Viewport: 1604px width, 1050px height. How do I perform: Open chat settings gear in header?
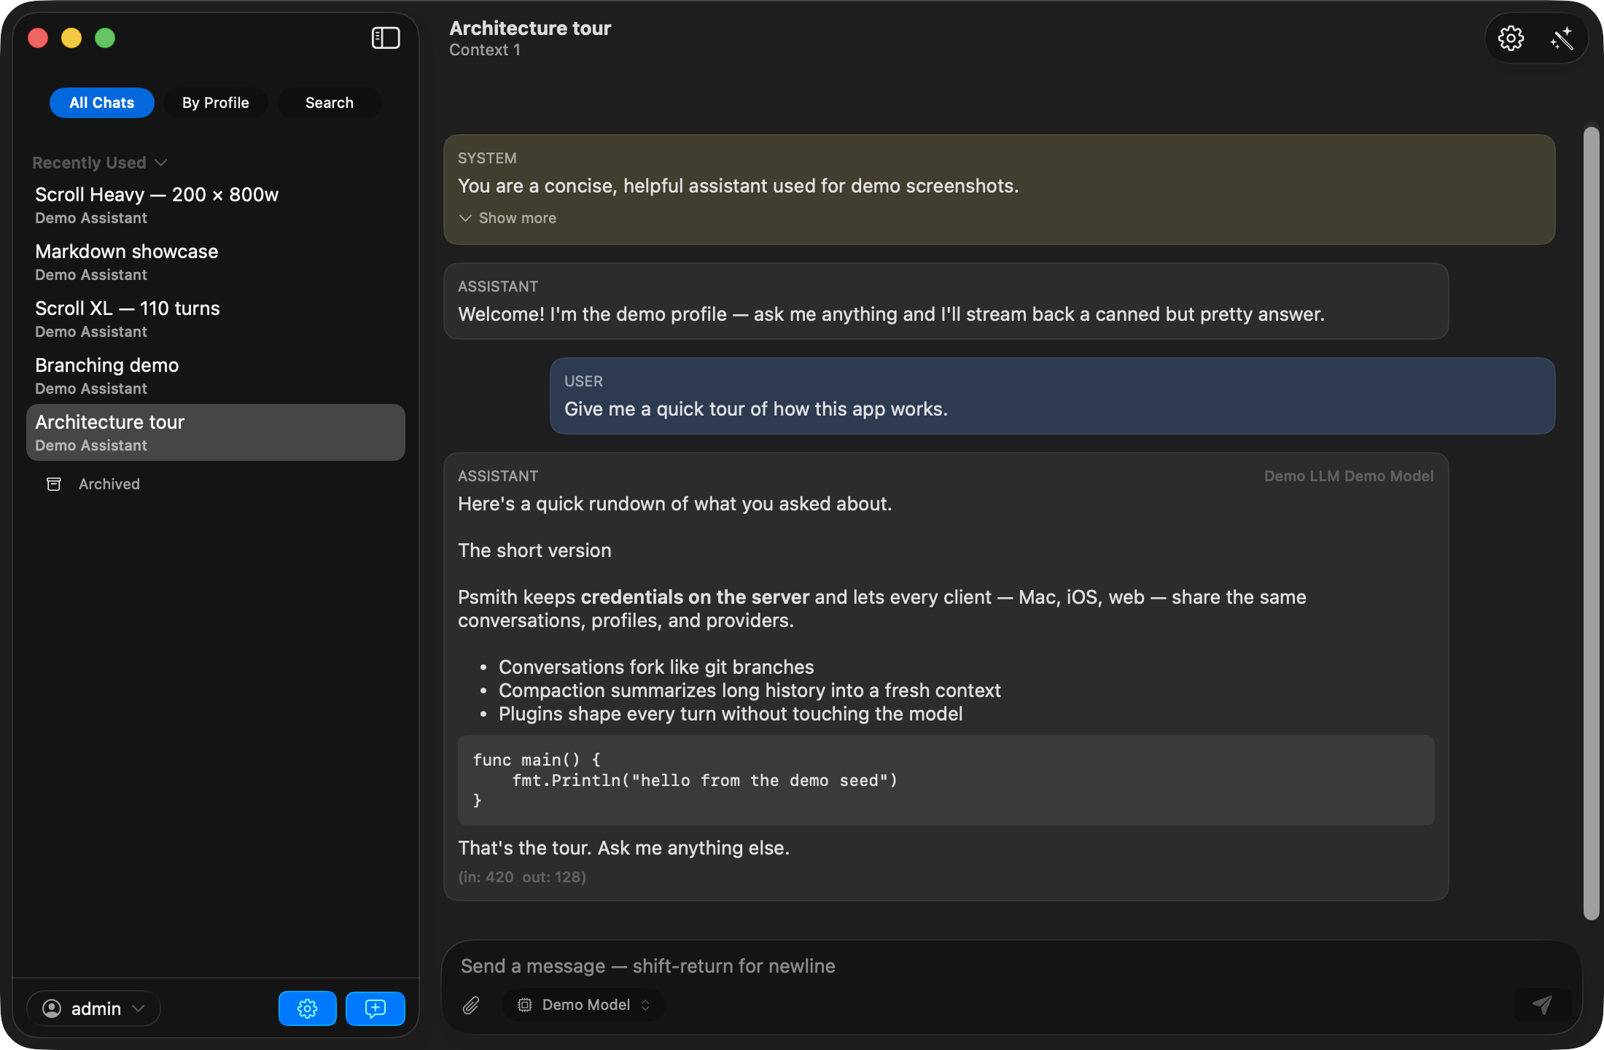[1511, 38]
